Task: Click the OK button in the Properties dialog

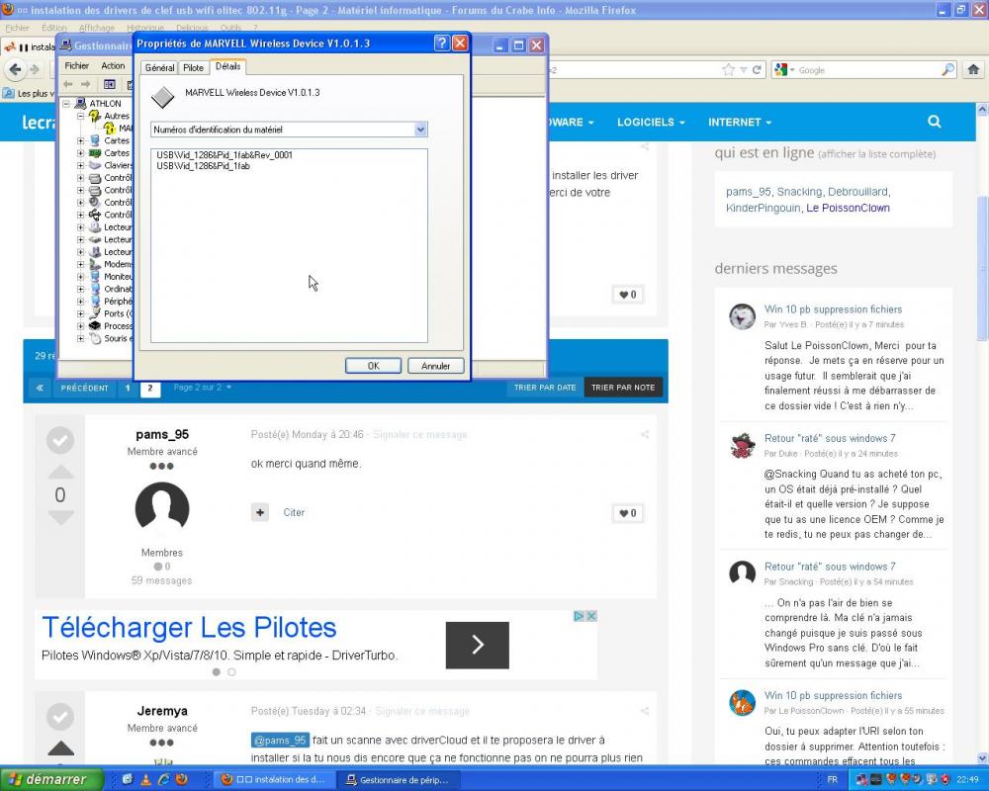Action: click(373, 365)
